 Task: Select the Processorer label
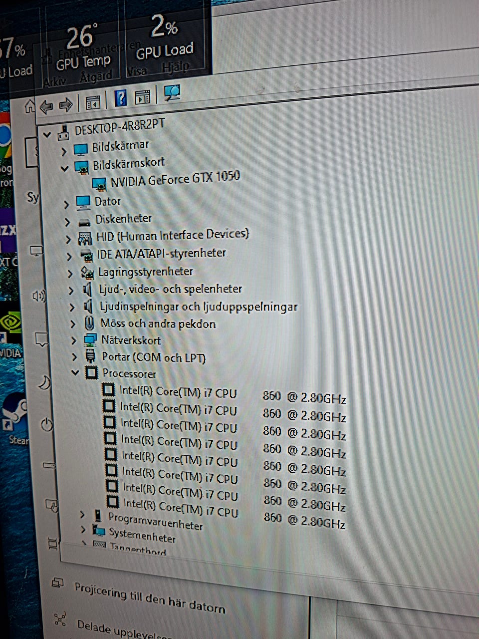click(x=129, y=373)
